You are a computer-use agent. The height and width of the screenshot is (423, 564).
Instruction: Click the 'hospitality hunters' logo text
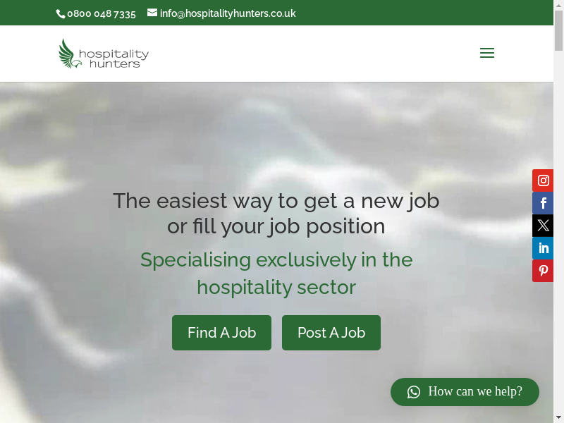(114, 59)
